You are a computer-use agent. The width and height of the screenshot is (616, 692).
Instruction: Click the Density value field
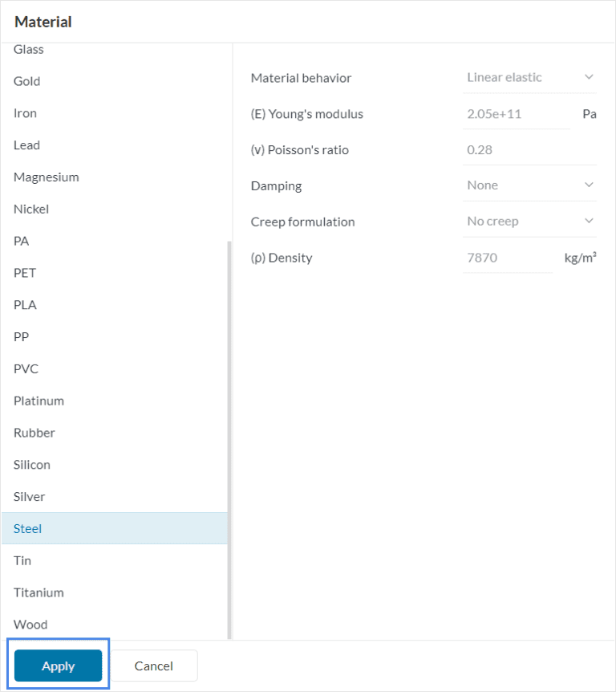point(507,258)
